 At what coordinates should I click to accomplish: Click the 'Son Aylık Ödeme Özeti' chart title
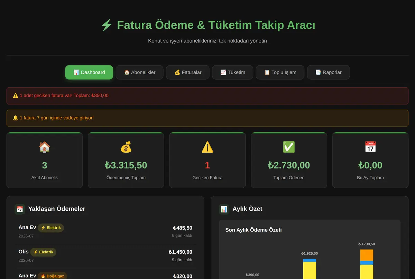tap(253, 230)
